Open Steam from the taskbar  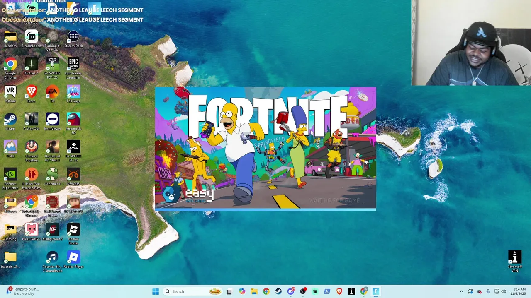coord(278,291)
